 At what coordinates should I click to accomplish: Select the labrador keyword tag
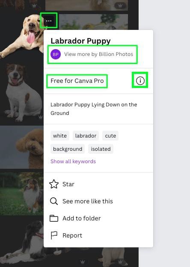point(86,136)
